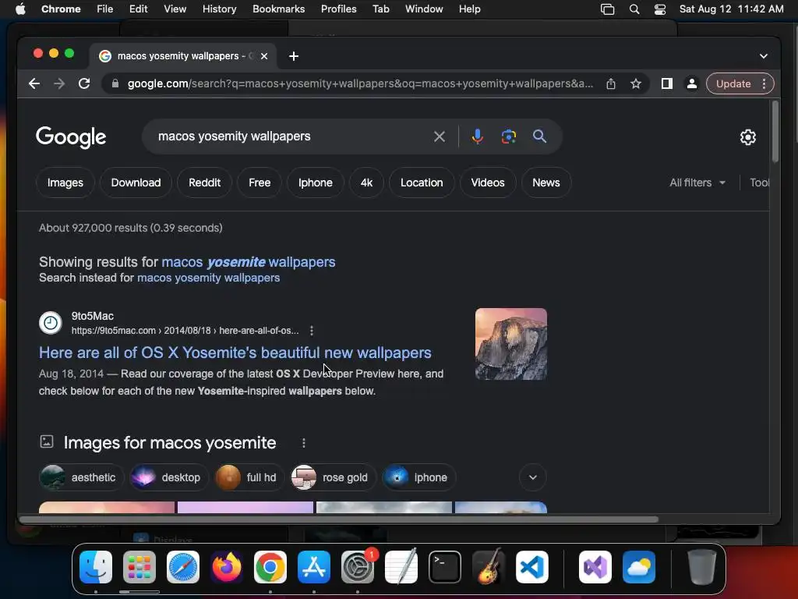Select the News filter chip

[x=546, y=183]
